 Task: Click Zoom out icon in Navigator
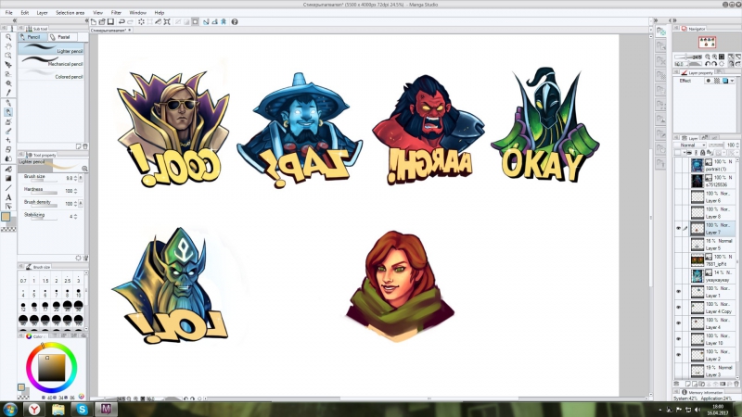click(708, 57)
